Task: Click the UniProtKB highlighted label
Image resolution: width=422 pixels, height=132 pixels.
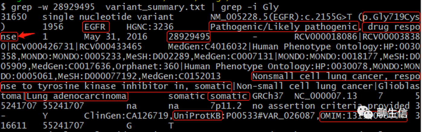Action: click(198, 116)
